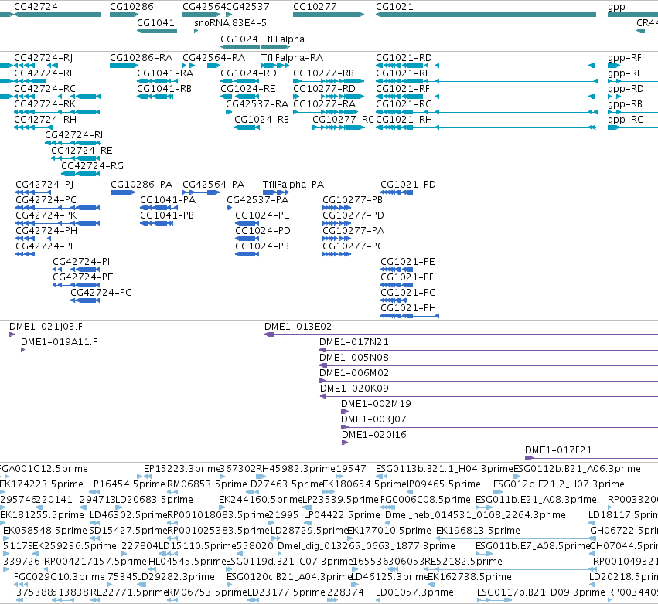Click the CG1041 gene label

(155, 22)
